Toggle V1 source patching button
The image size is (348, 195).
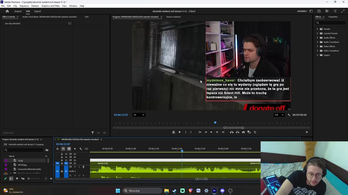[57, 163]
